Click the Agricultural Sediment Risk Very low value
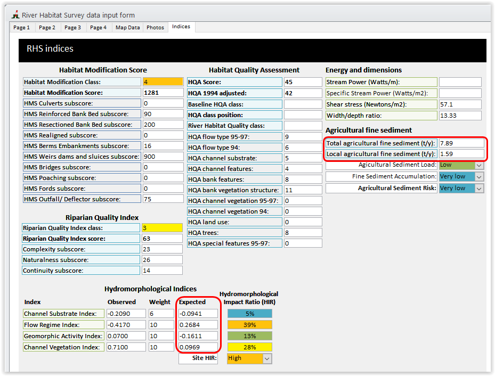This screenshot has width=495, height=376. (x=457, y=189)
